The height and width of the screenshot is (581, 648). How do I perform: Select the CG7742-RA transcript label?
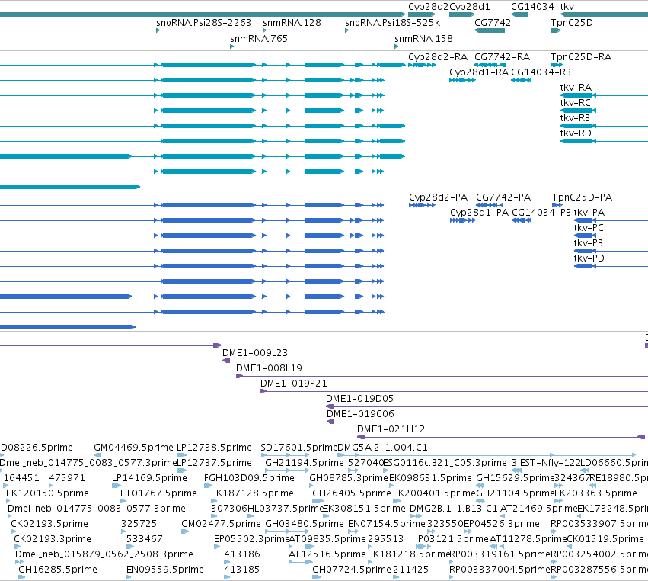[x=502, y=56]
